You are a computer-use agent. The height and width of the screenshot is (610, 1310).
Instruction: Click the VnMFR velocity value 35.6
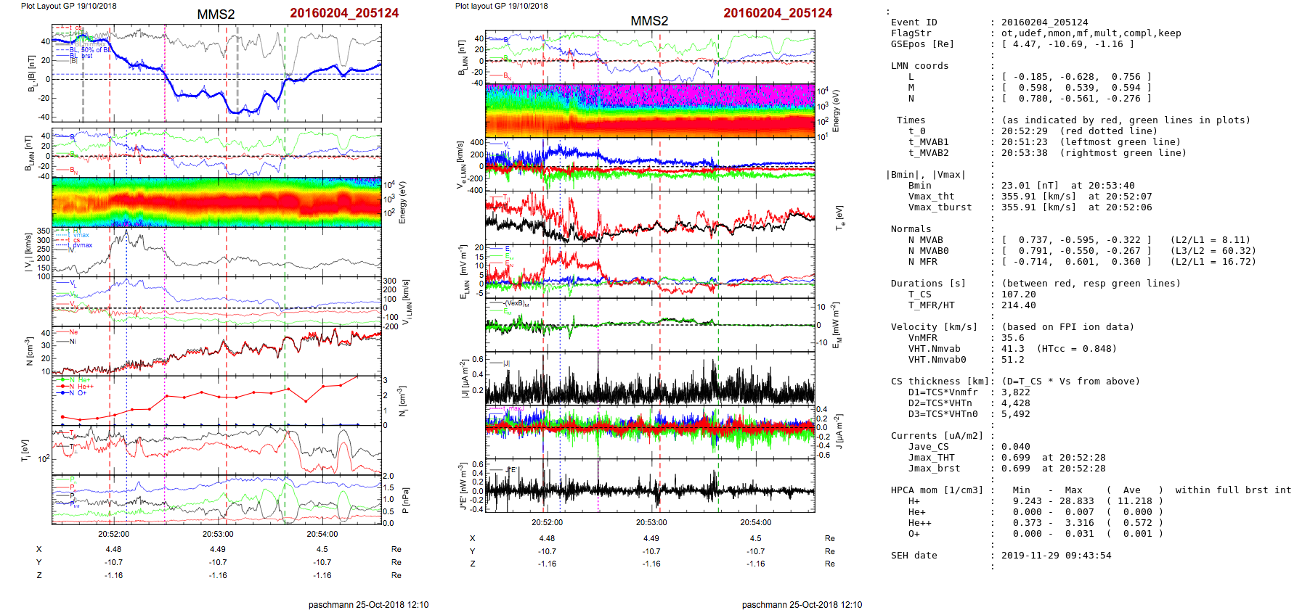1012,338
